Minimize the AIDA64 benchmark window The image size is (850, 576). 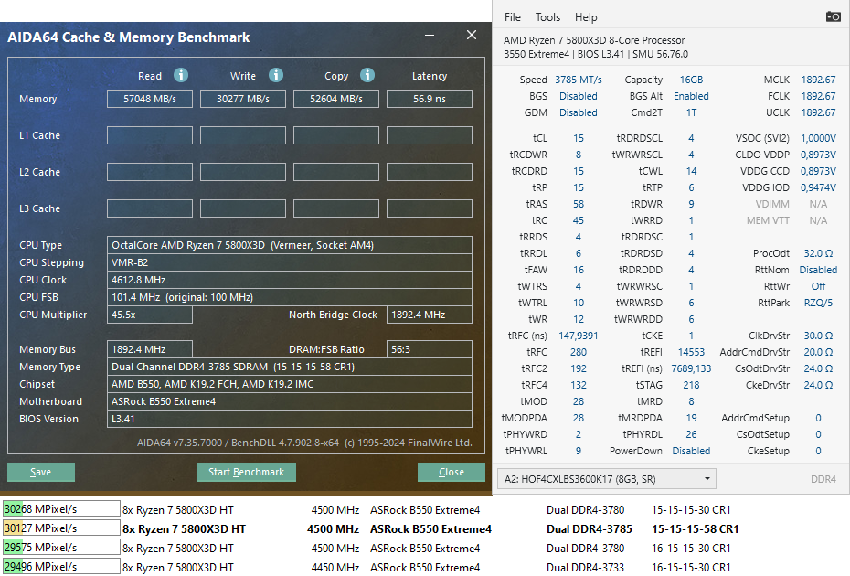tap(430, 36)
